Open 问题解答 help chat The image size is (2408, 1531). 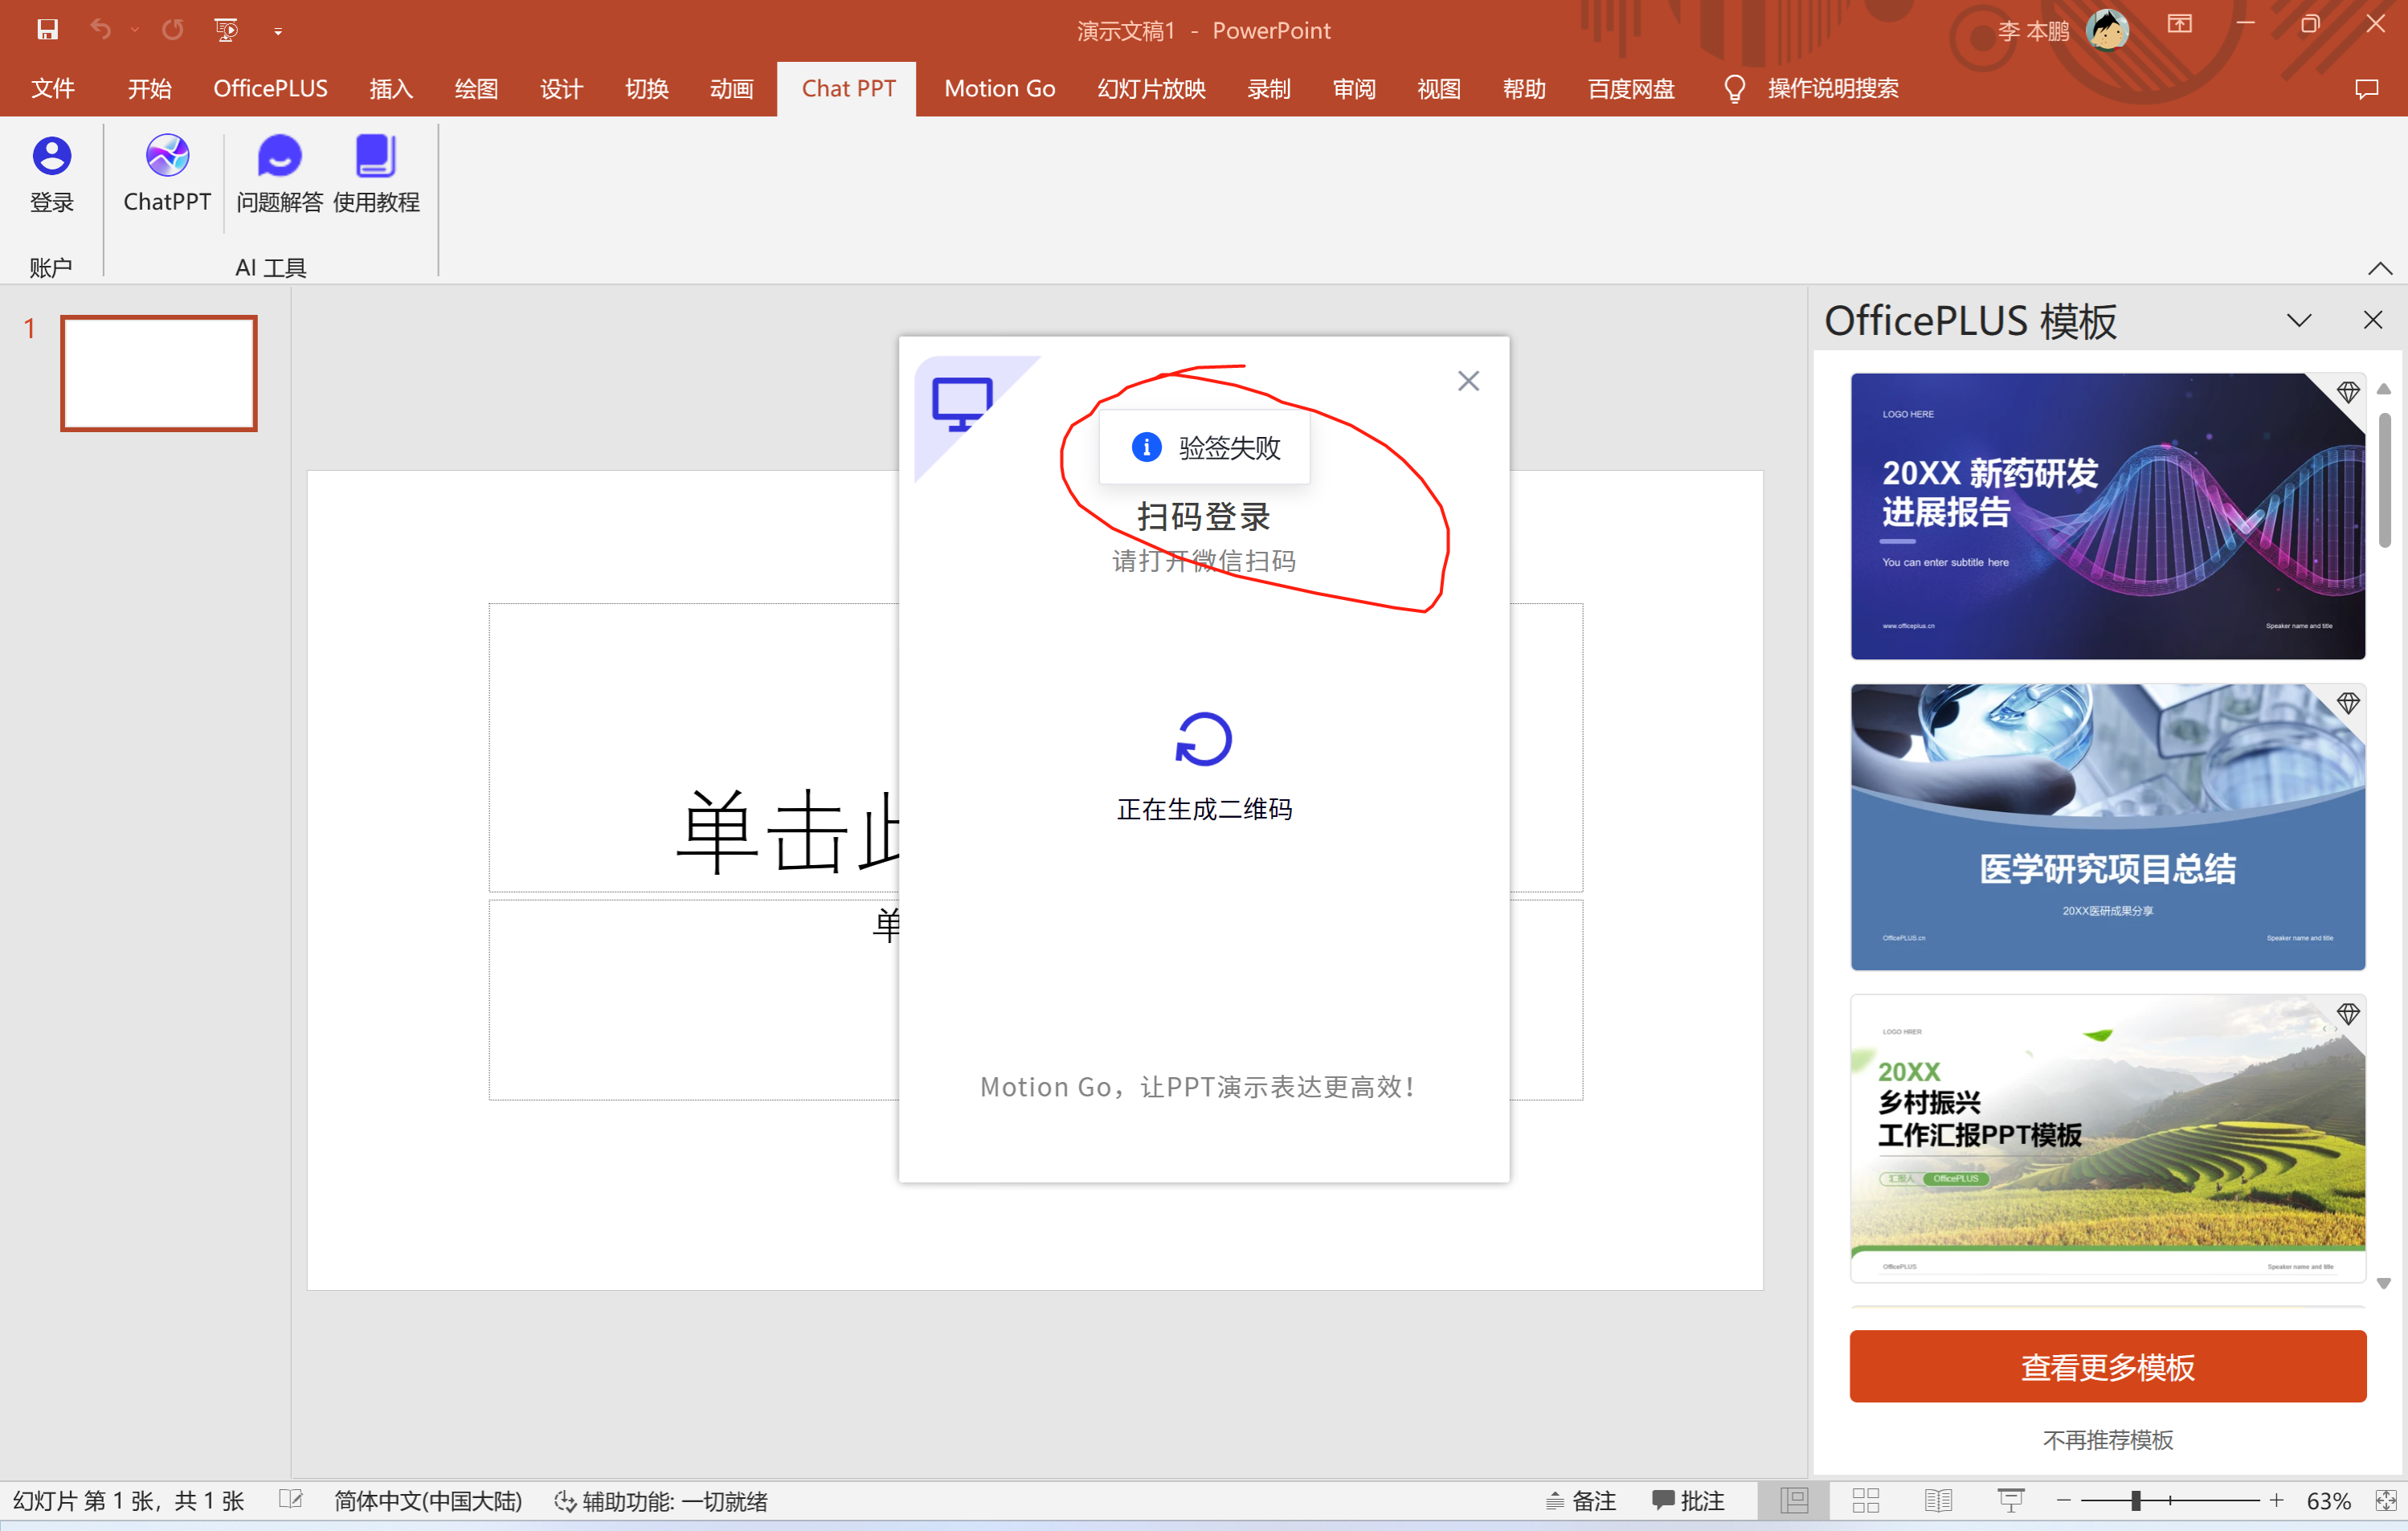point(279,156)
